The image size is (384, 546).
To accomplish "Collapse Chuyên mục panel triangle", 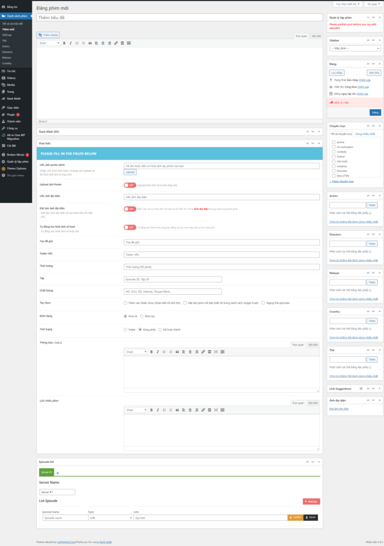I will 380,126.
